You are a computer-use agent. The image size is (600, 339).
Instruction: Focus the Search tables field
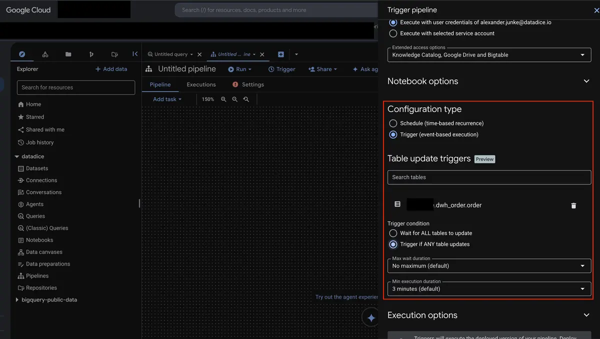489,177
